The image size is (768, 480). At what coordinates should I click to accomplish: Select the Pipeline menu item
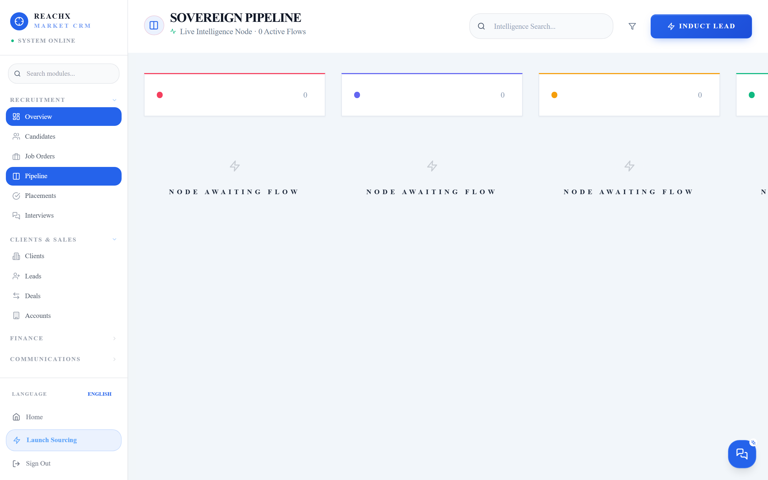[x=63, y=176]
